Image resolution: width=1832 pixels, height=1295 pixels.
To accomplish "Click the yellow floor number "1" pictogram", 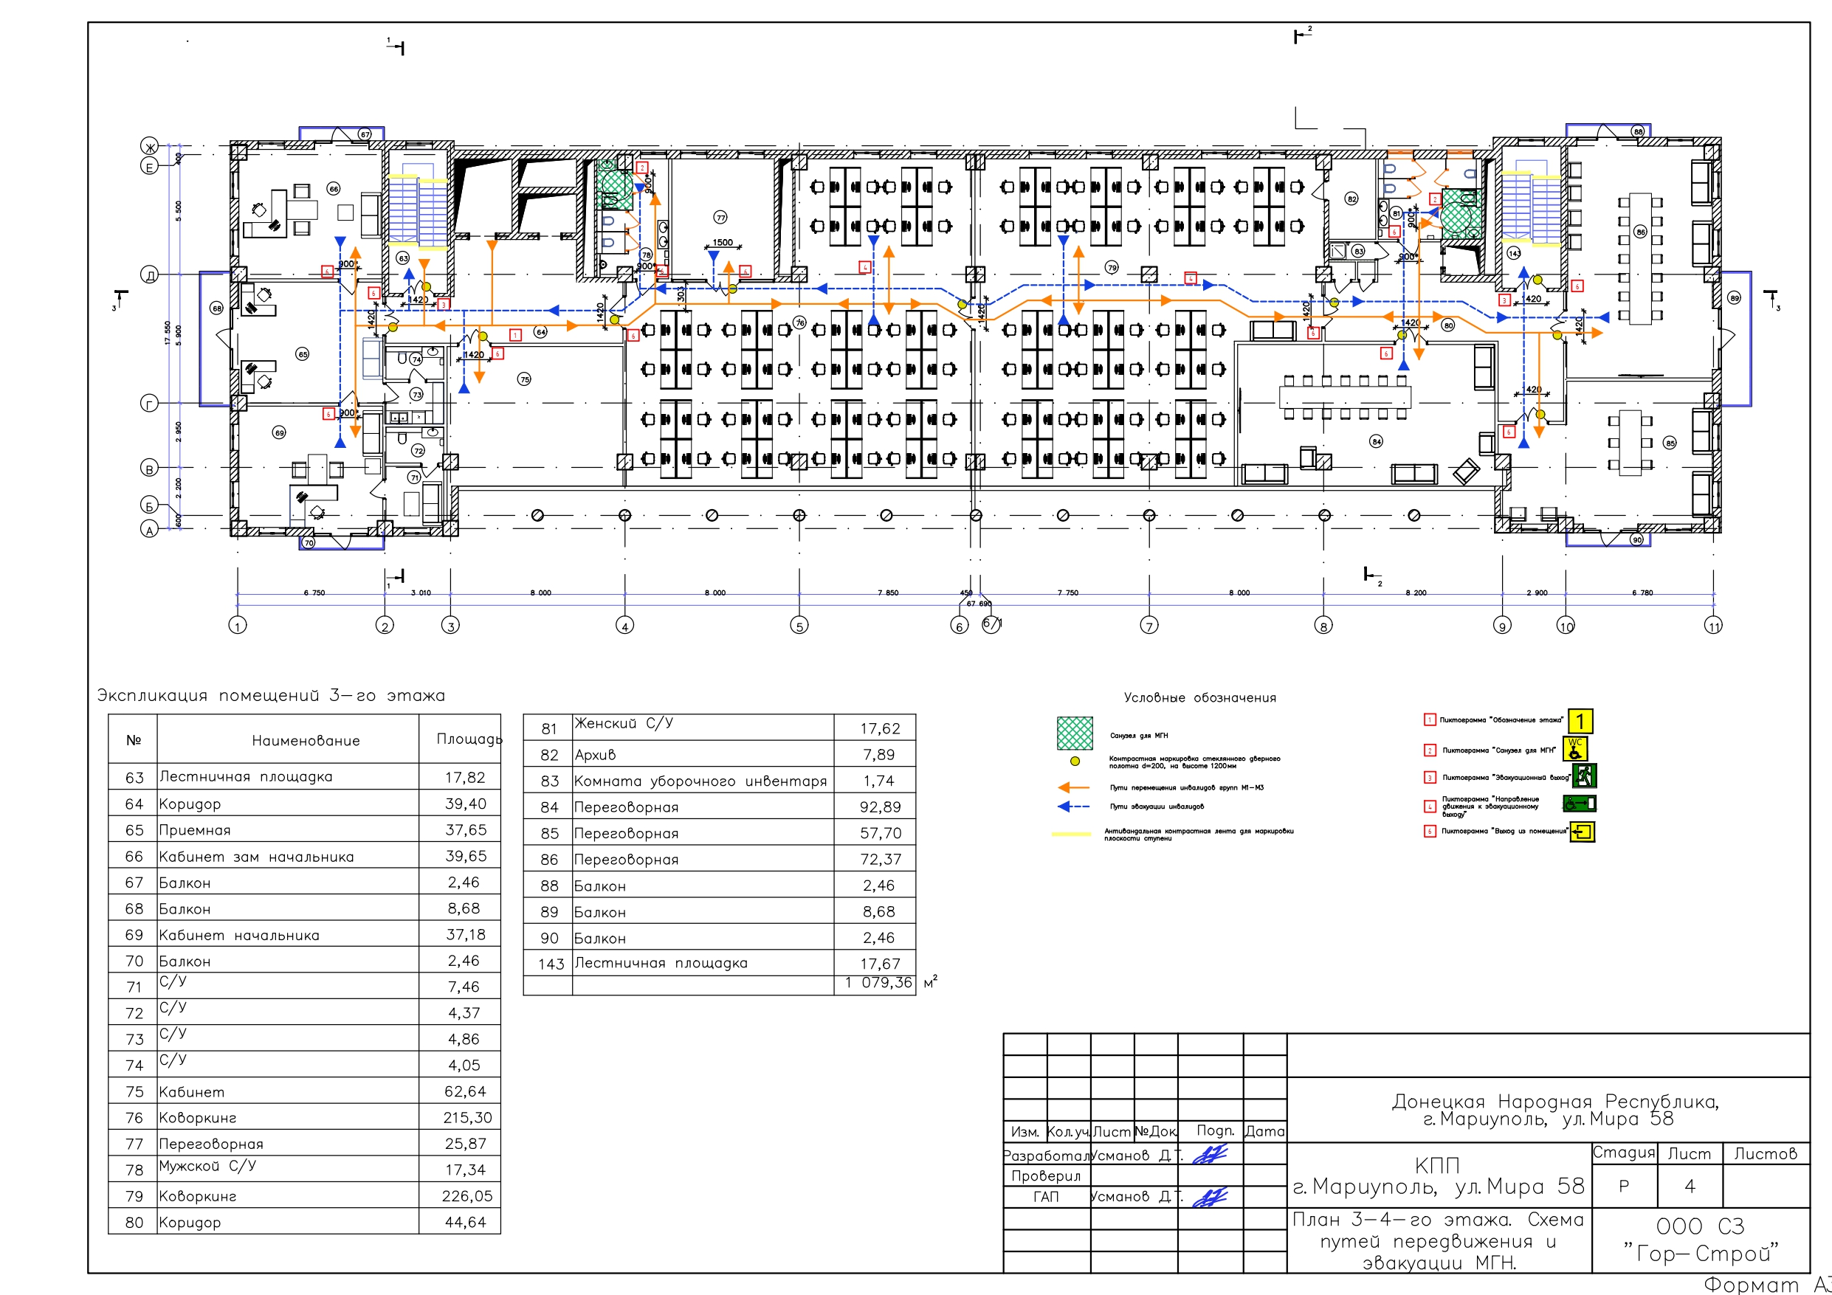I will point(1580,722).
